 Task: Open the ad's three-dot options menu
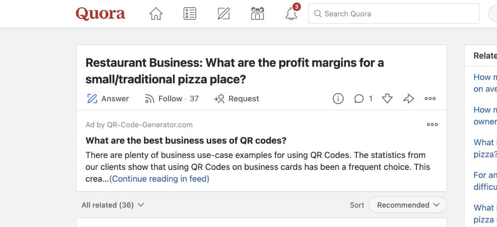[x=432, y=125]
